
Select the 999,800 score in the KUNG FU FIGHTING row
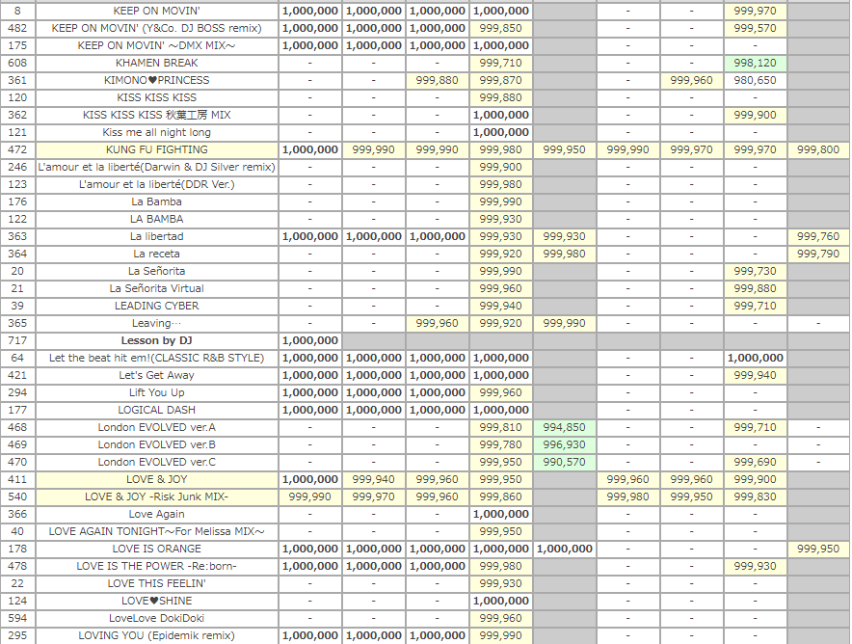818,149
